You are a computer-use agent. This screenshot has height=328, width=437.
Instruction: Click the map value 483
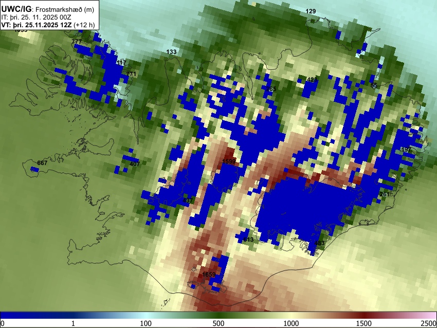(319, 243)
